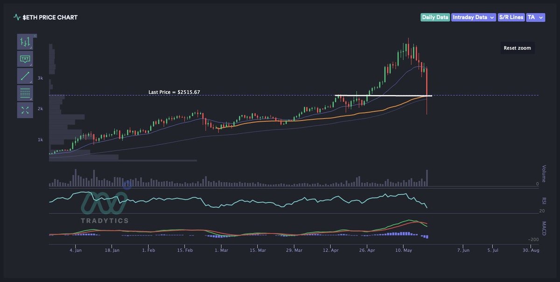Click the 10. May date label
This screenshot has height=282, width=560.
coord(404,250)
